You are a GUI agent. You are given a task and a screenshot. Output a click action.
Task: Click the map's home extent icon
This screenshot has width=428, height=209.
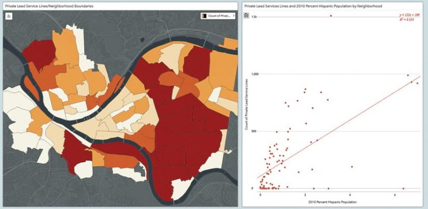9,16
